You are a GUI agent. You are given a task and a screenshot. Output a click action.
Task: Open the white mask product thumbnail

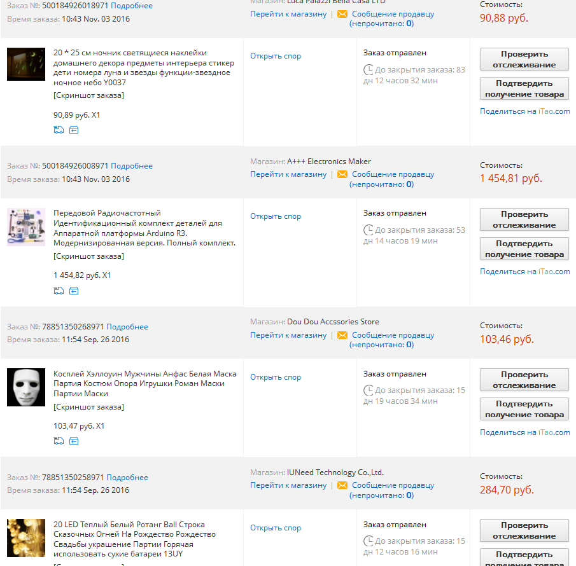[x=26, y=387]
